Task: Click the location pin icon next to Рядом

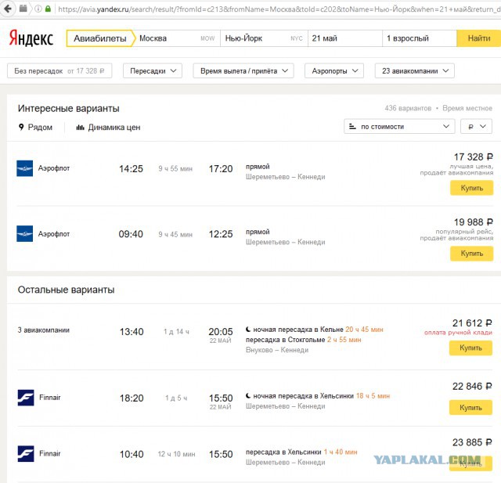Action: point(21,127)
